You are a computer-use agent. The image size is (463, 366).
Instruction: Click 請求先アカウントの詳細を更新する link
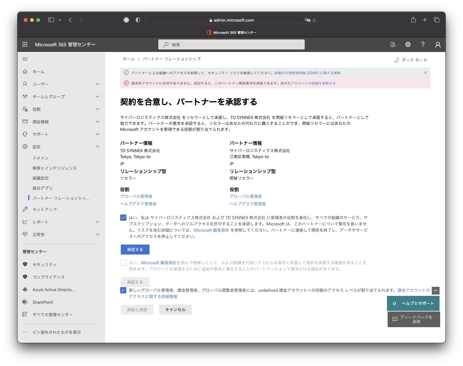click(x=308, y=83)
